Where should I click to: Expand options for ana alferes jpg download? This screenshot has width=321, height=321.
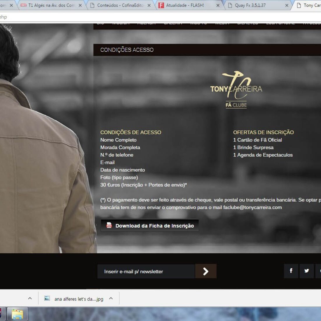pyautogui.click(x=111, y=299)
